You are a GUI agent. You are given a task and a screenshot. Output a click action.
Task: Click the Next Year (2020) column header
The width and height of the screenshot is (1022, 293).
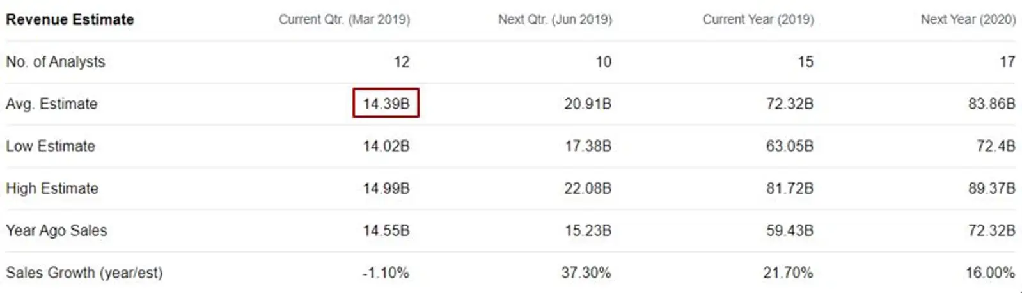pyautogui.click(x=968, y=19)
